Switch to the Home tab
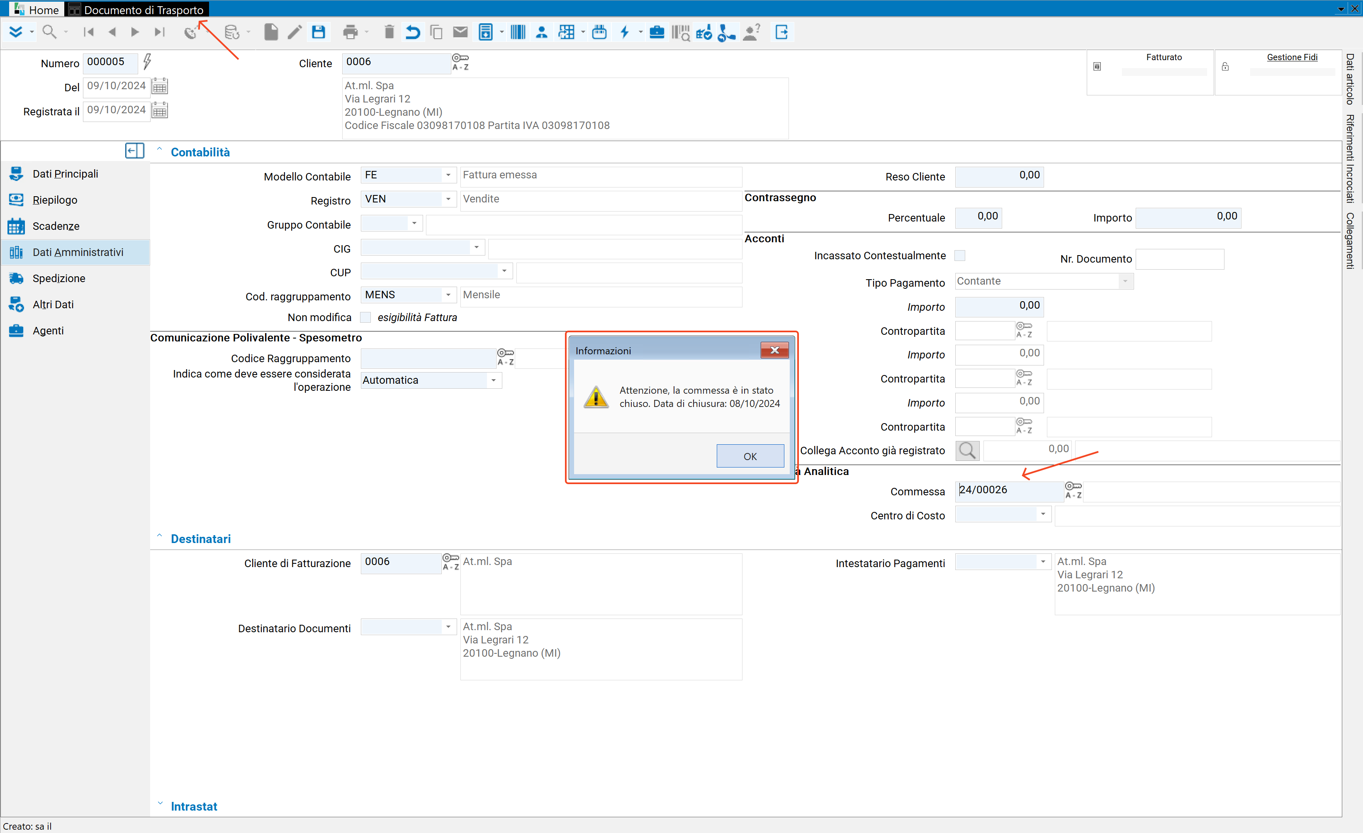Image resolution: width=1363 pixels, height=833 pixels. pyautogui.click(x=37, y=10)
